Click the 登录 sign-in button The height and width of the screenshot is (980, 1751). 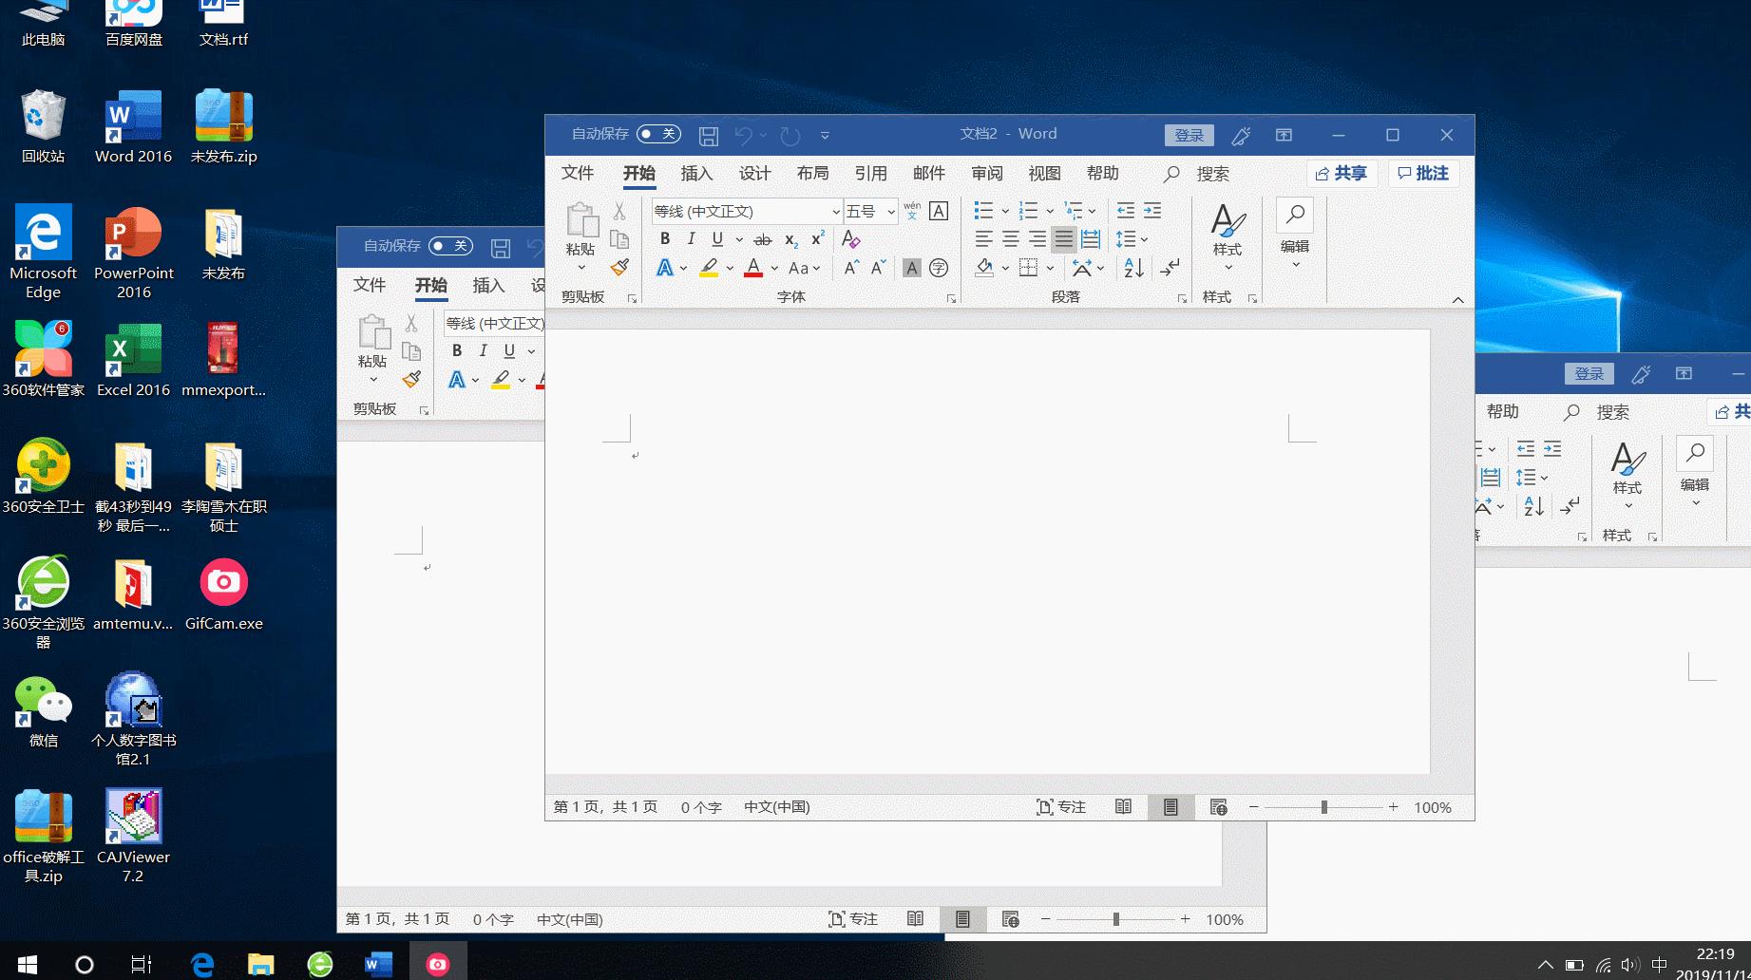point(1189,135)
